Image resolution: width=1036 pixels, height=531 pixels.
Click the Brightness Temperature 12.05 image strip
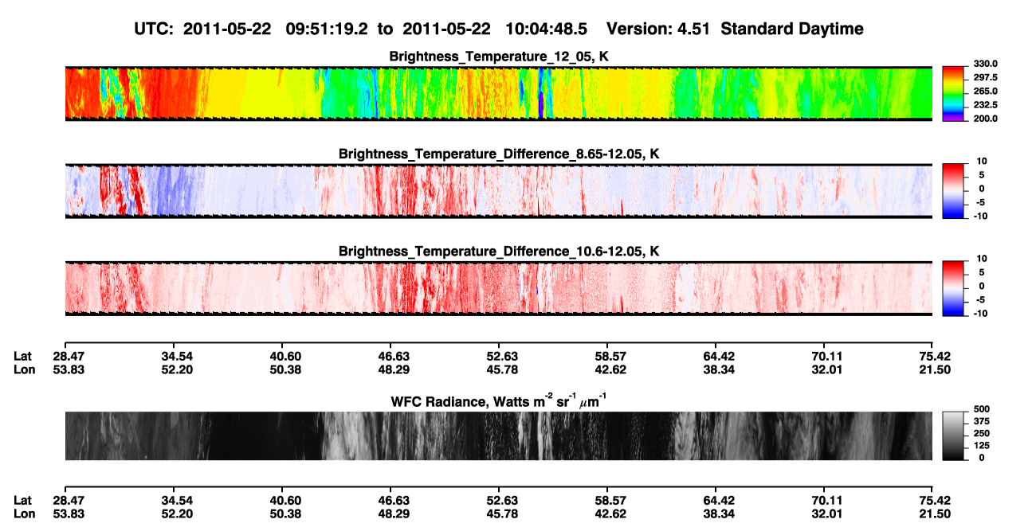[x=499, y=93]
